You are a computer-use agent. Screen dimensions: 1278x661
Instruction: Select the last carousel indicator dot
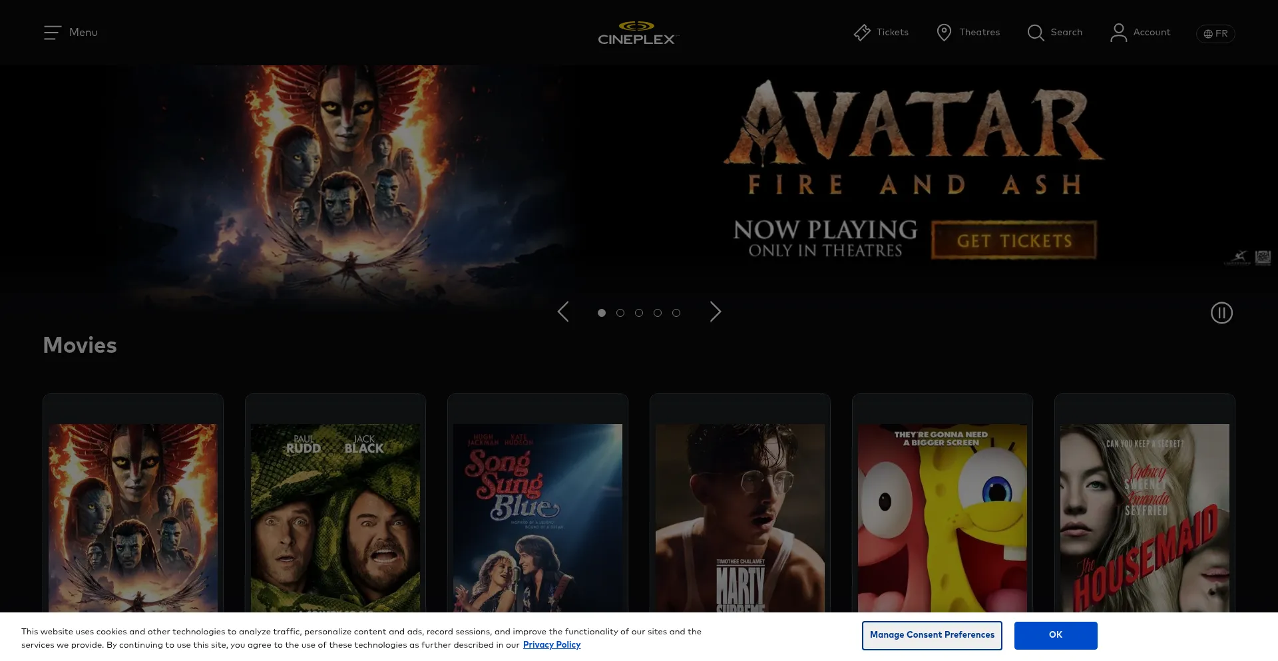676,312
